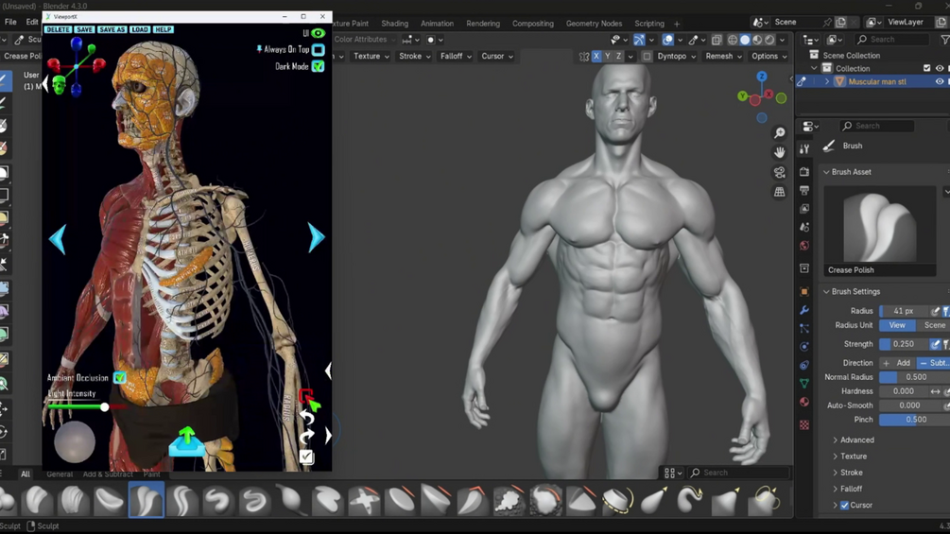Switch to the Geometry Nodes workspace tab
Image resolution: width=950 pixels, height=534 pixels.
pyautogui.click(x=594, y=24)
